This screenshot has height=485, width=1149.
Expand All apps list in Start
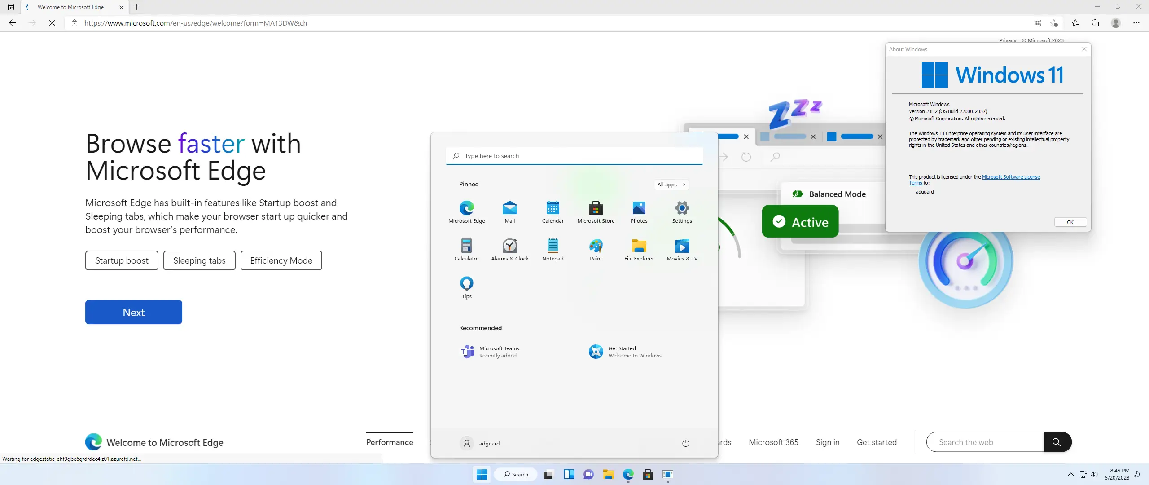[671, 185]
